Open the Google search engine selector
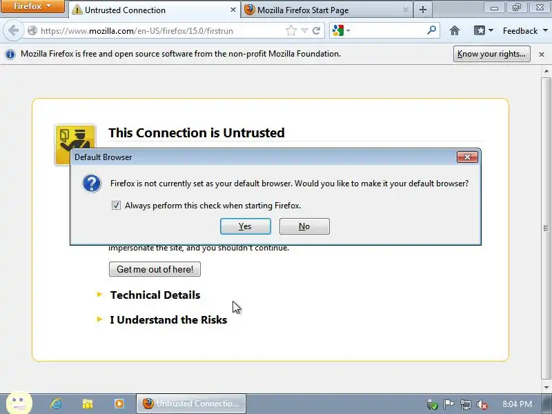The width and height of the screenshot is (552, 414). (x=341, y=30)
